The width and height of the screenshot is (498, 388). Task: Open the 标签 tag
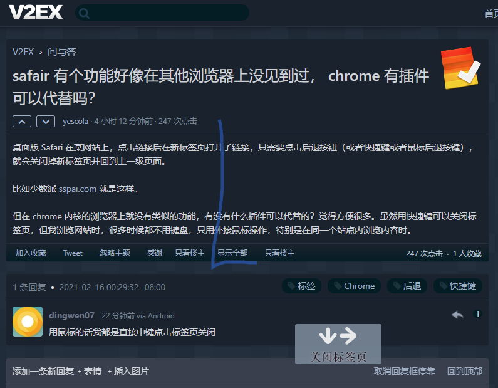[301, 286]
